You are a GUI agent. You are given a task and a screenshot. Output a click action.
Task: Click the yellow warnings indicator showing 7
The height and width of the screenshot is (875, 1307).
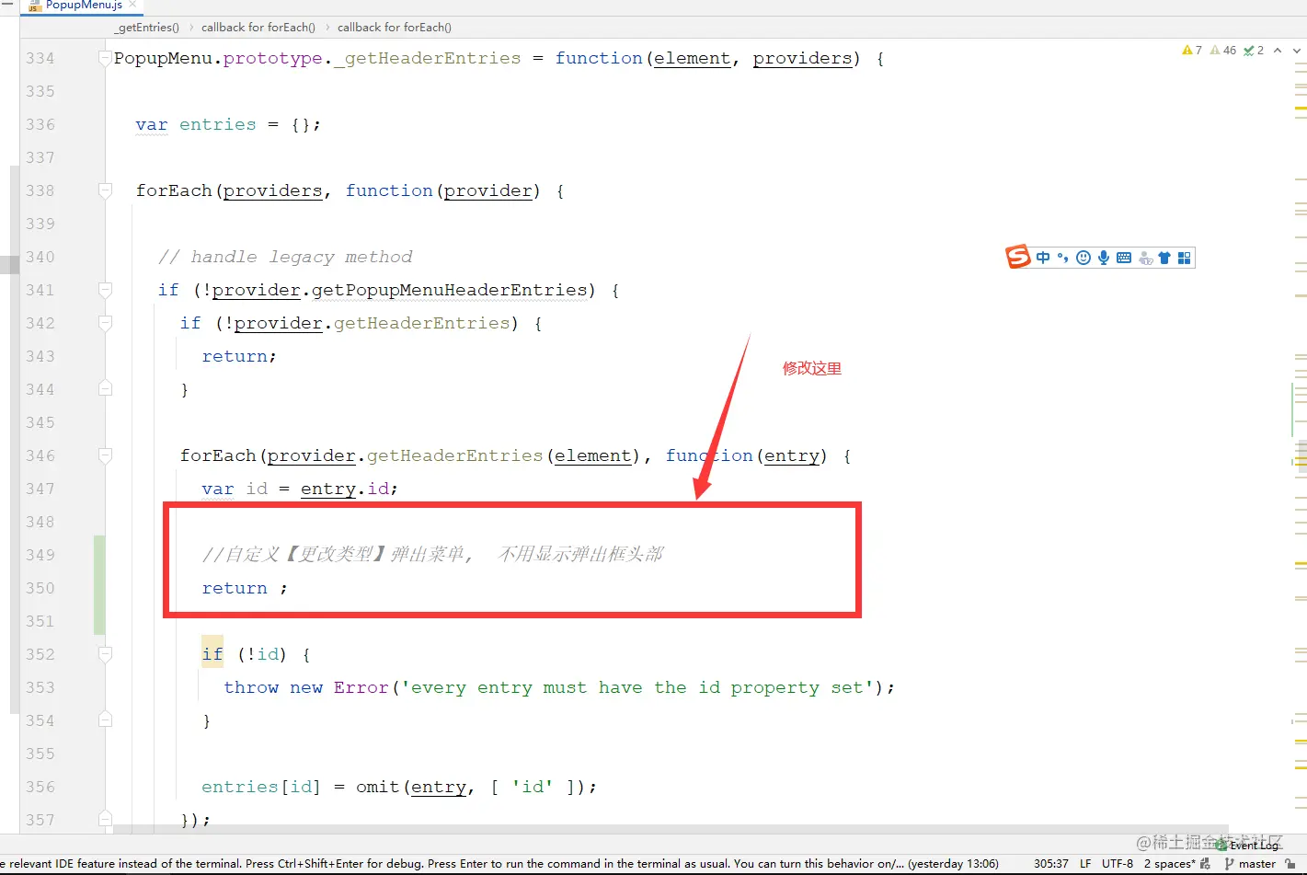[1191, 51]
